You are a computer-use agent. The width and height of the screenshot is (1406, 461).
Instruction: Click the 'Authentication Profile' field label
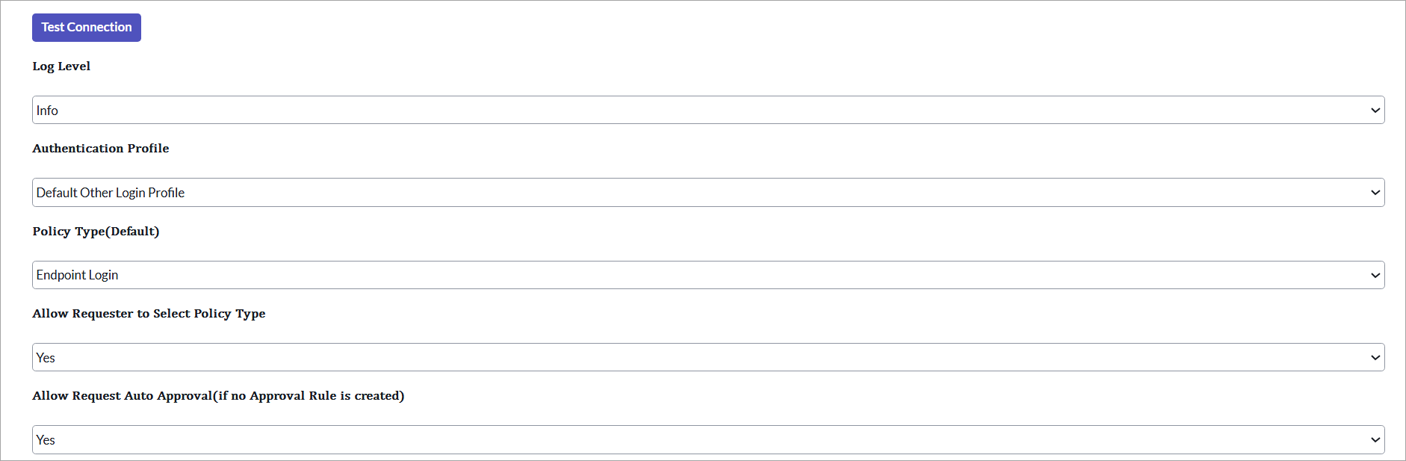tap(101, 149)
